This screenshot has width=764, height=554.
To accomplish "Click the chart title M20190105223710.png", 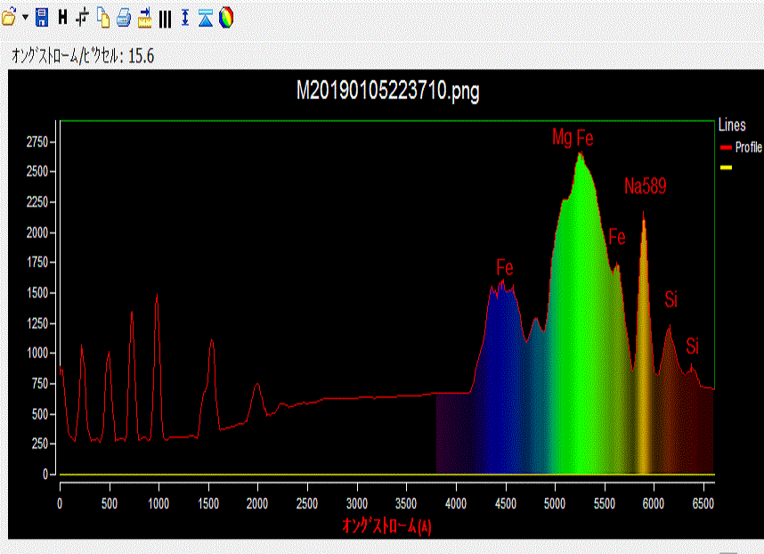I will tap(387, 92).
